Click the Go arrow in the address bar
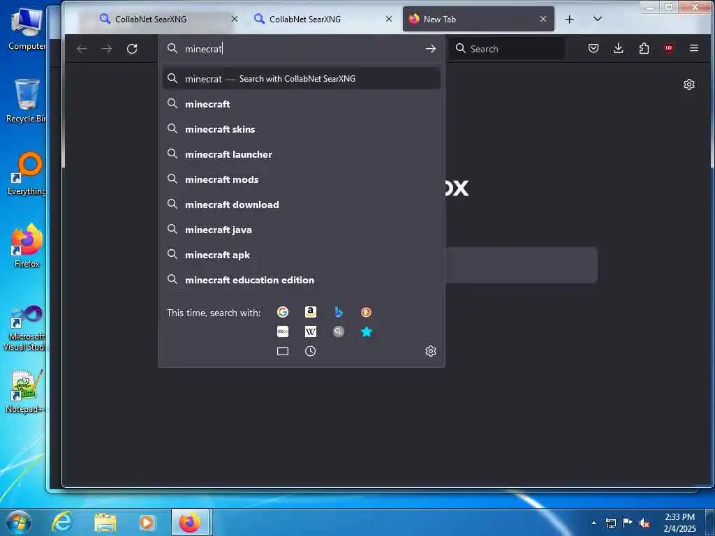Image resolution: width=715 pixels, height=536 pixels. point(430,49)
